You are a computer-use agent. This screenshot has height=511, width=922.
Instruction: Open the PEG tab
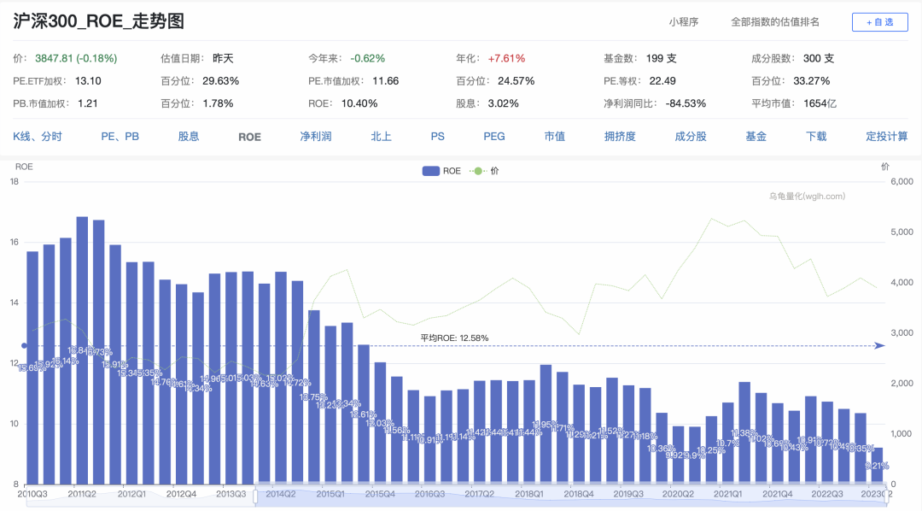pyautogui.click(x=494, y=137)
